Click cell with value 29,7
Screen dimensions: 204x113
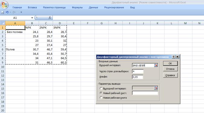pos(46,36)
